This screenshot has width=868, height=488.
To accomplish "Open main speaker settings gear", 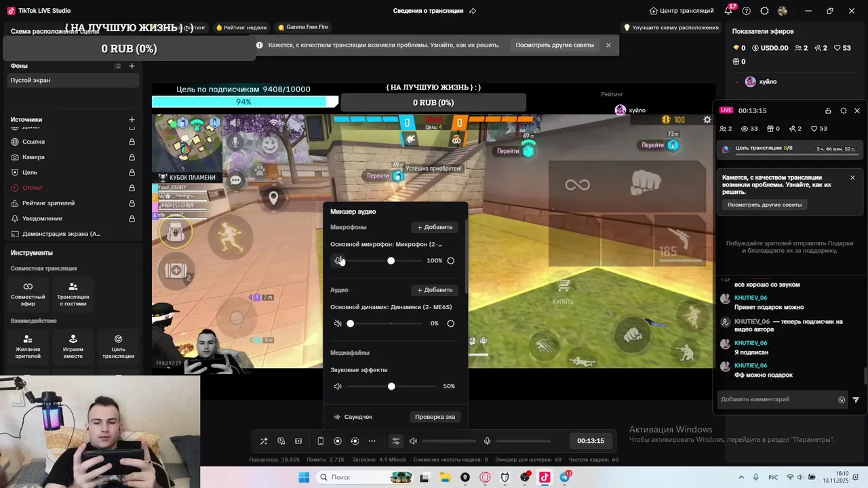I will 451,323.
